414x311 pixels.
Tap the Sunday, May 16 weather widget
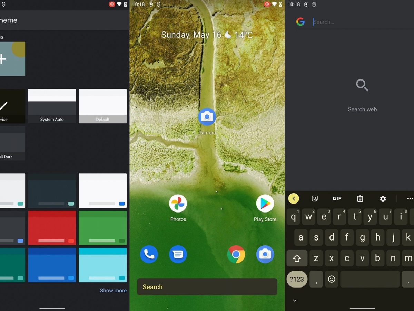click(x=207, y=35)
